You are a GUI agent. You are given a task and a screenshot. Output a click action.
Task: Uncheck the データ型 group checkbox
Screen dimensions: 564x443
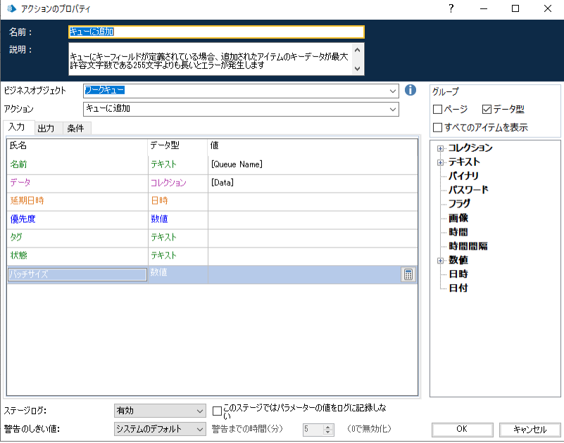pyautogui.click(x=487, y=109)
